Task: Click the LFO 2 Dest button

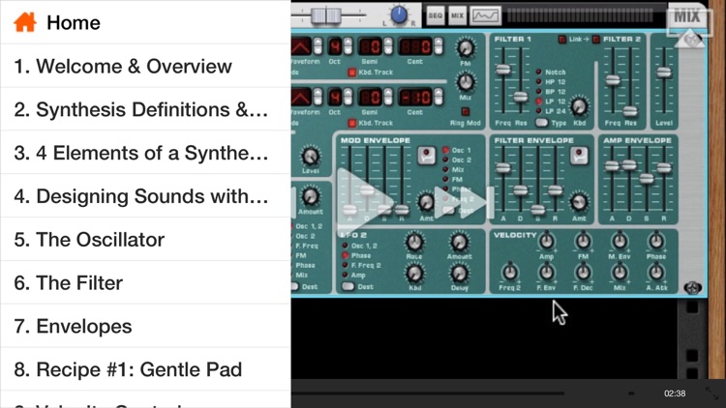Action: [348, 287]
